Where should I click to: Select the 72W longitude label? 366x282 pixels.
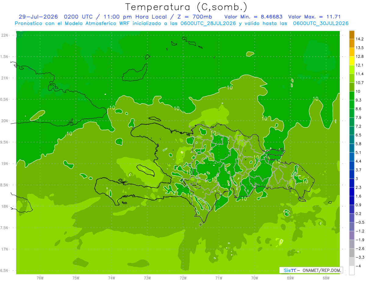click(183, 278)
